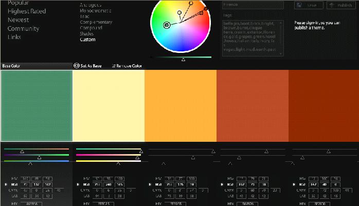Open the Links page
Viewport: 359px width, 206px height.
pos(14,38)
